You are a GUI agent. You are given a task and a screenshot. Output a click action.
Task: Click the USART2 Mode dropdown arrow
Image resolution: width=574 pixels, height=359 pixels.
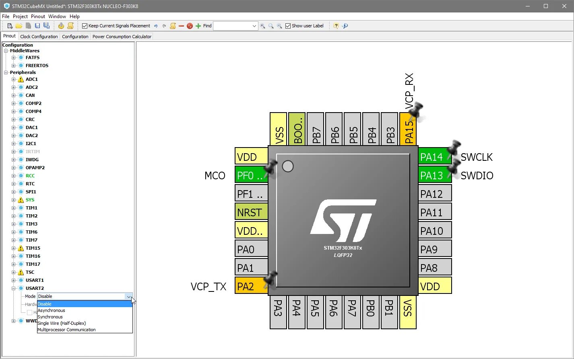click(129, 297)
